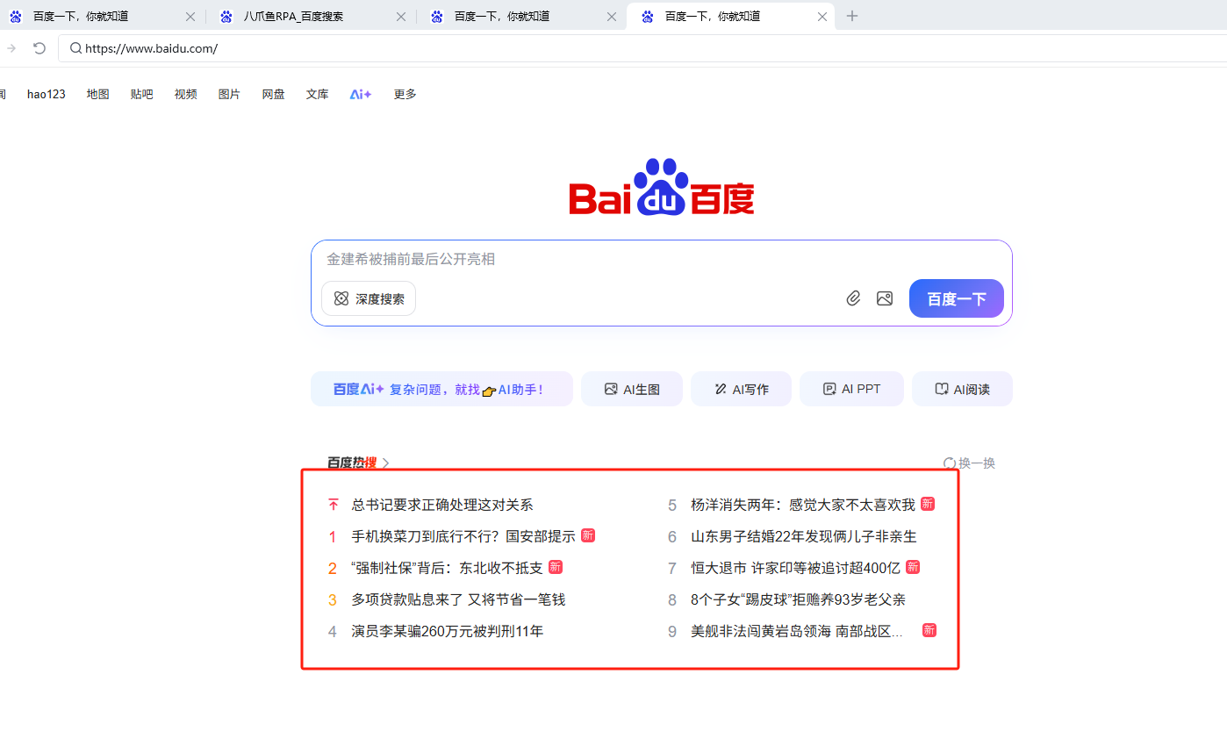The image size is (1227, 746).
Task: Open the 百度热搜 heading link
Action: click(359, 463)
